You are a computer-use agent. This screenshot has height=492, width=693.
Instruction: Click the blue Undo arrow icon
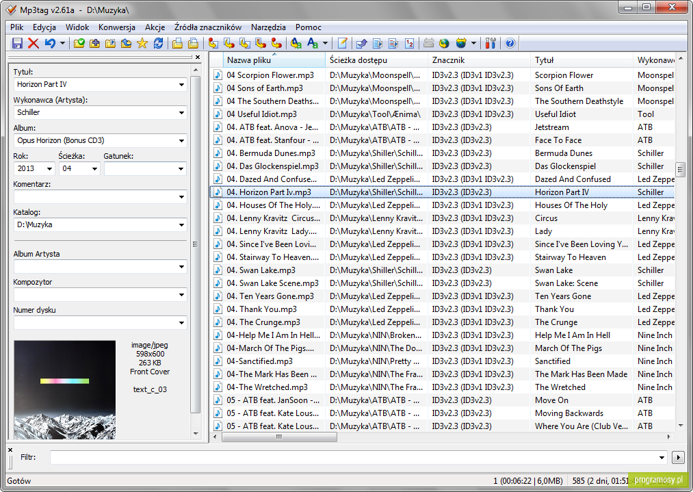(x=50, y=43)
